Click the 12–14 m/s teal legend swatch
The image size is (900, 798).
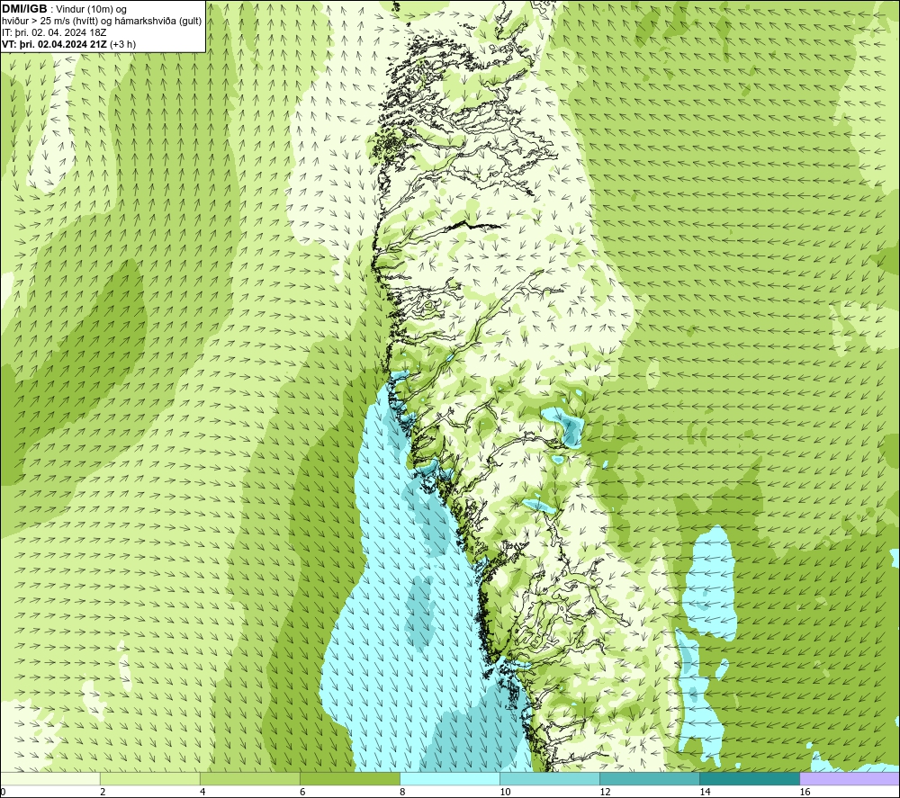(x=650, y=778)
